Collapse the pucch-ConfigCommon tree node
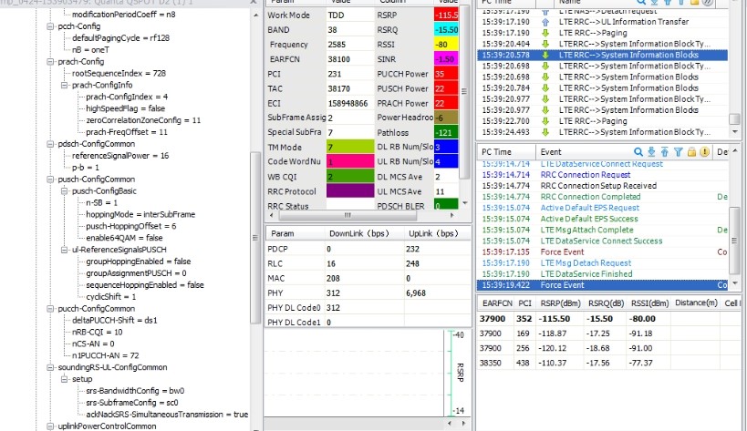The width and height of the screenshot is (747, 431). [50, 309]
